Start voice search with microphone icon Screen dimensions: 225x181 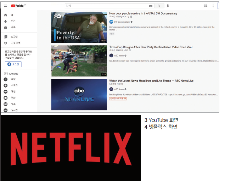[168, 6]
